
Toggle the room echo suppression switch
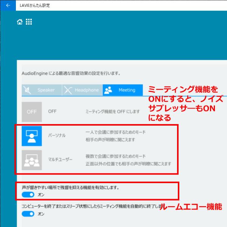coord(28,194)
